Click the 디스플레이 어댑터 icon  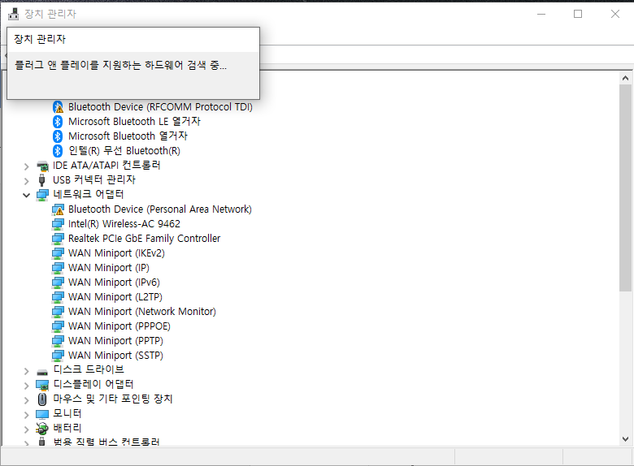(x=42, y=386)
